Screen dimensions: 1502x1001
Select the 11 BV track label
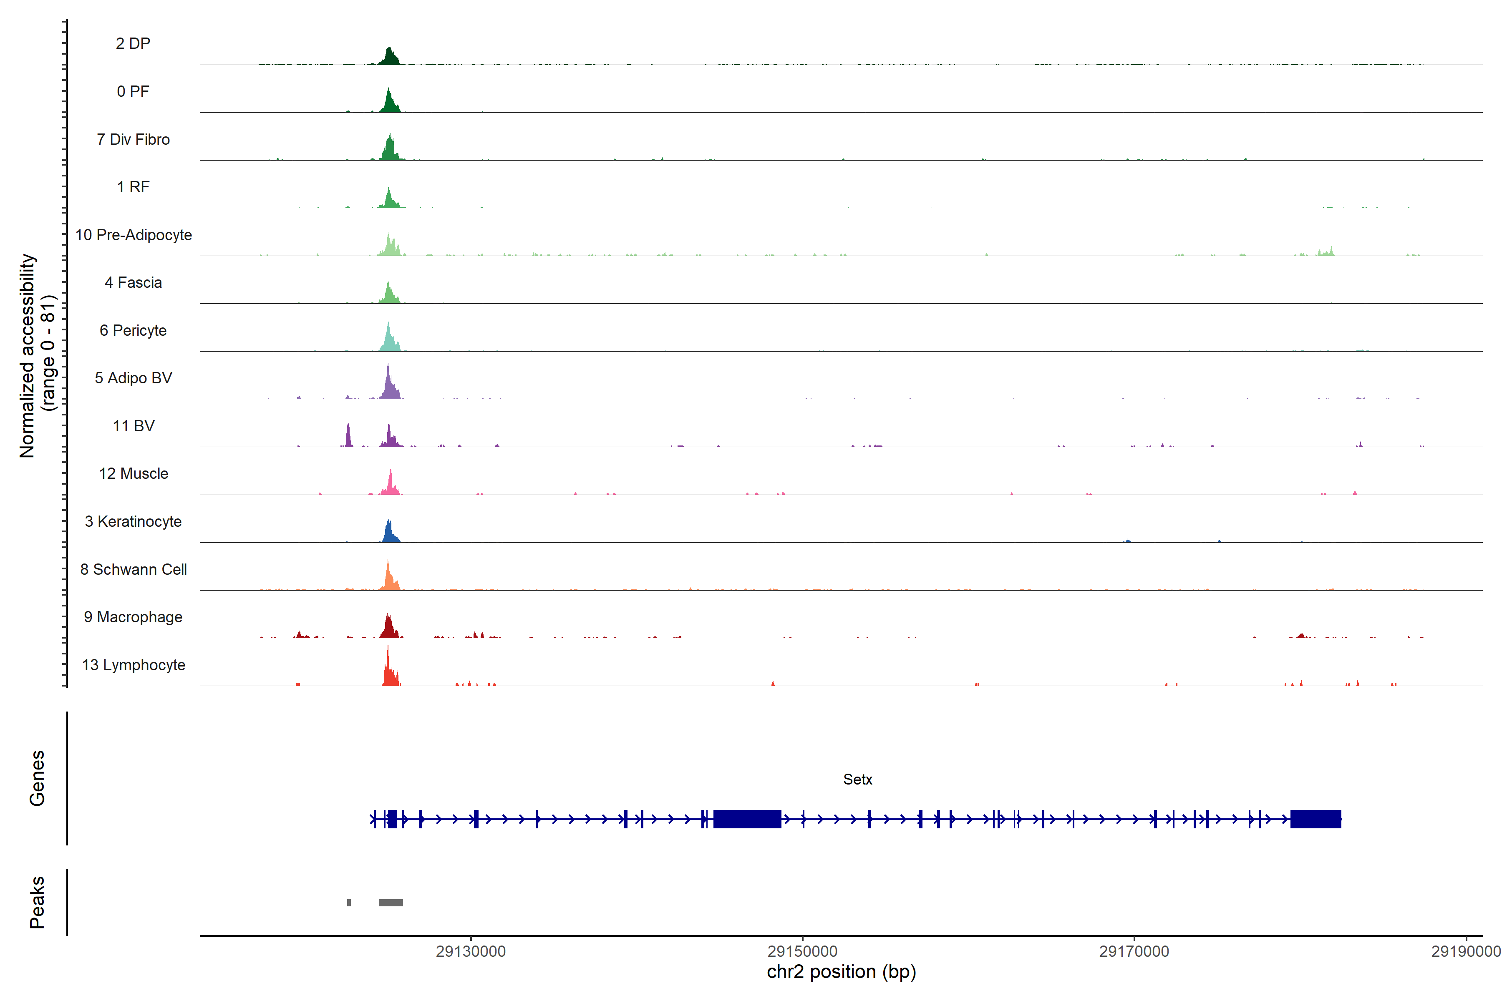(x=133, y=426)
